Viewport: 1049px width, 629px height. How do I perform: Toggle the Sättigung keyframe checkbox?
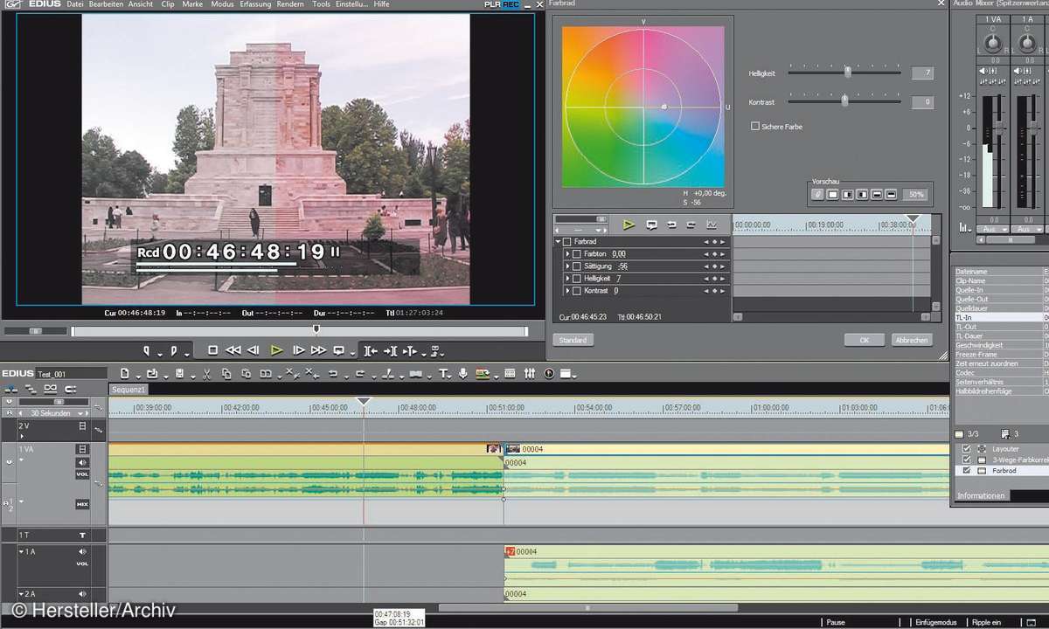[577, 266]
